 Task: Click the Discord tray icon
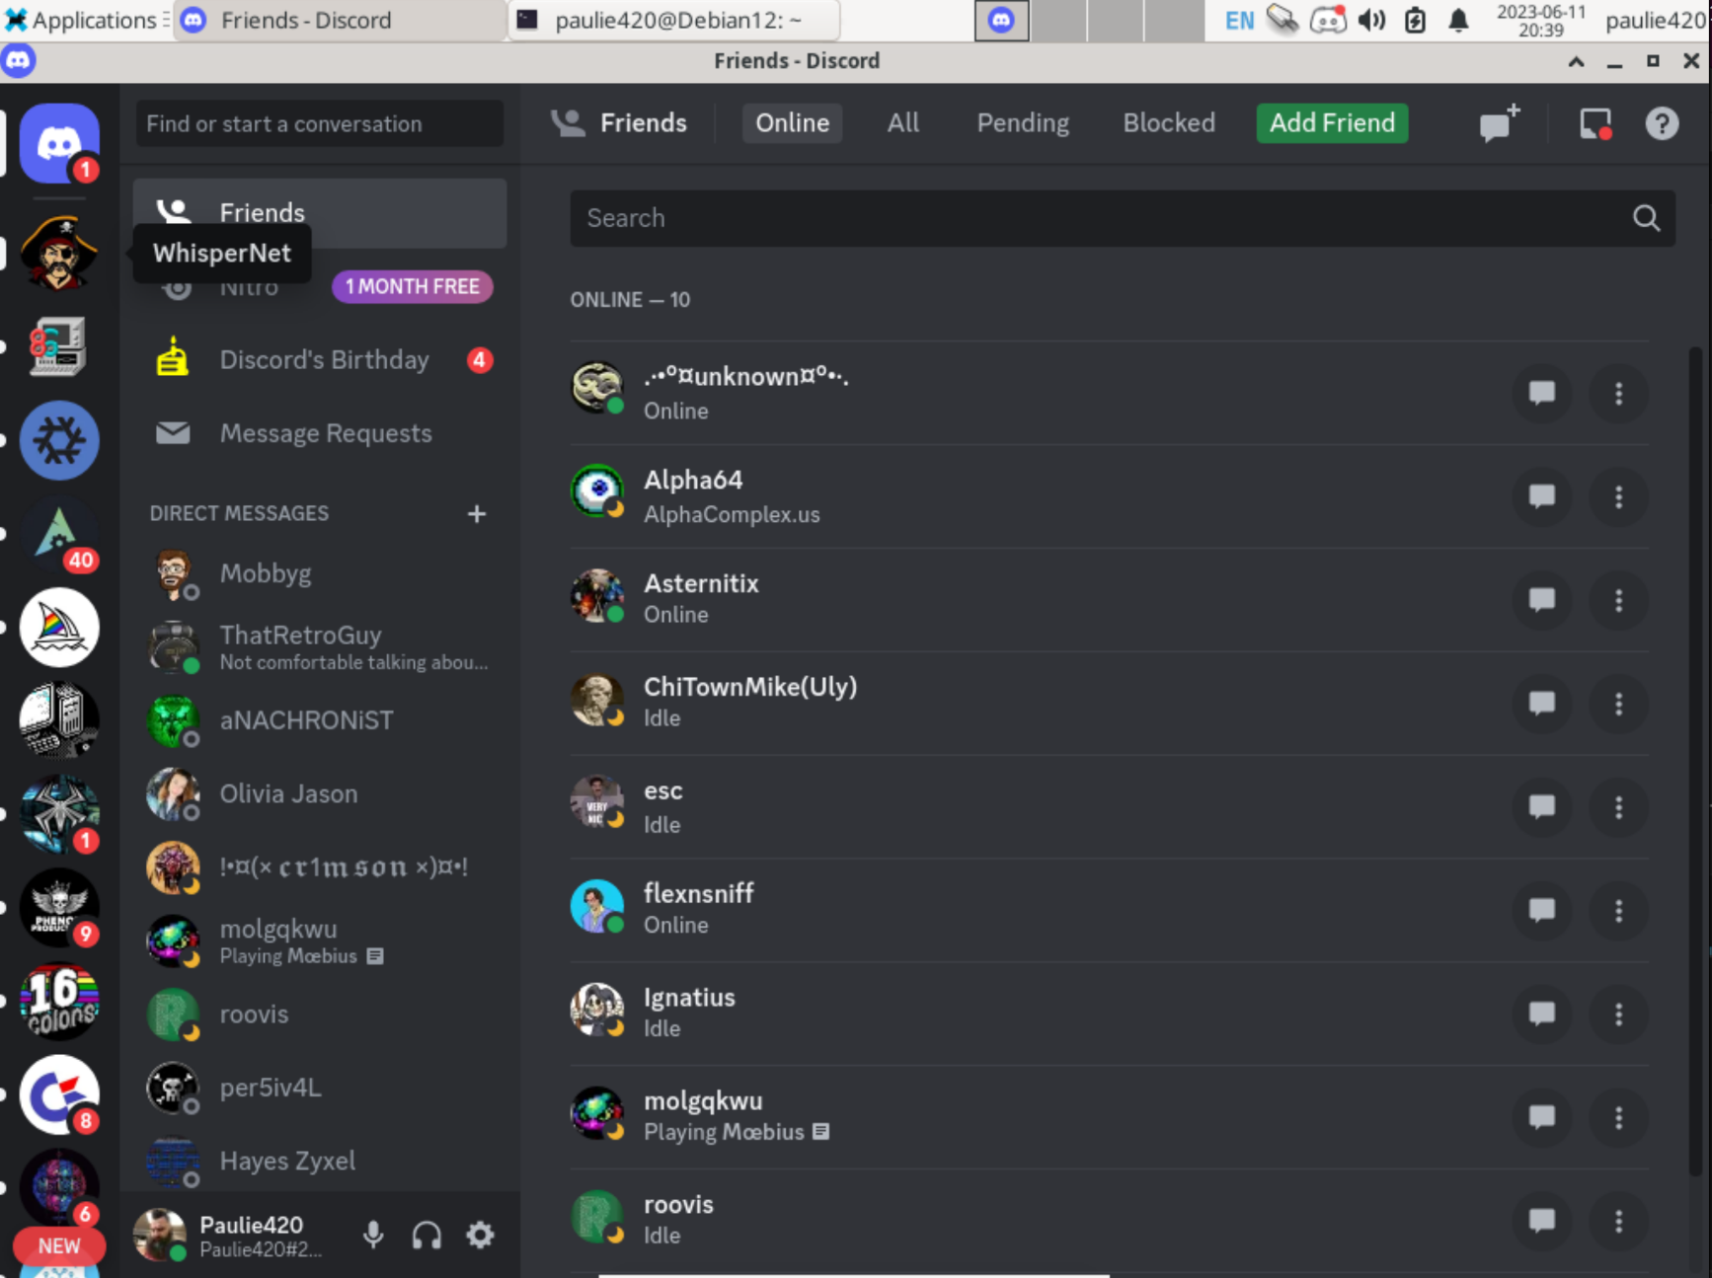[x=1328, y=20]
